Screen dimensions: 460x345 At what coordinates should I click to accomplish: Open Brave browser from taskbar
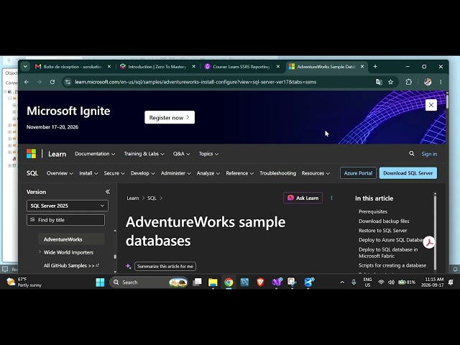[x=260, y=282]
